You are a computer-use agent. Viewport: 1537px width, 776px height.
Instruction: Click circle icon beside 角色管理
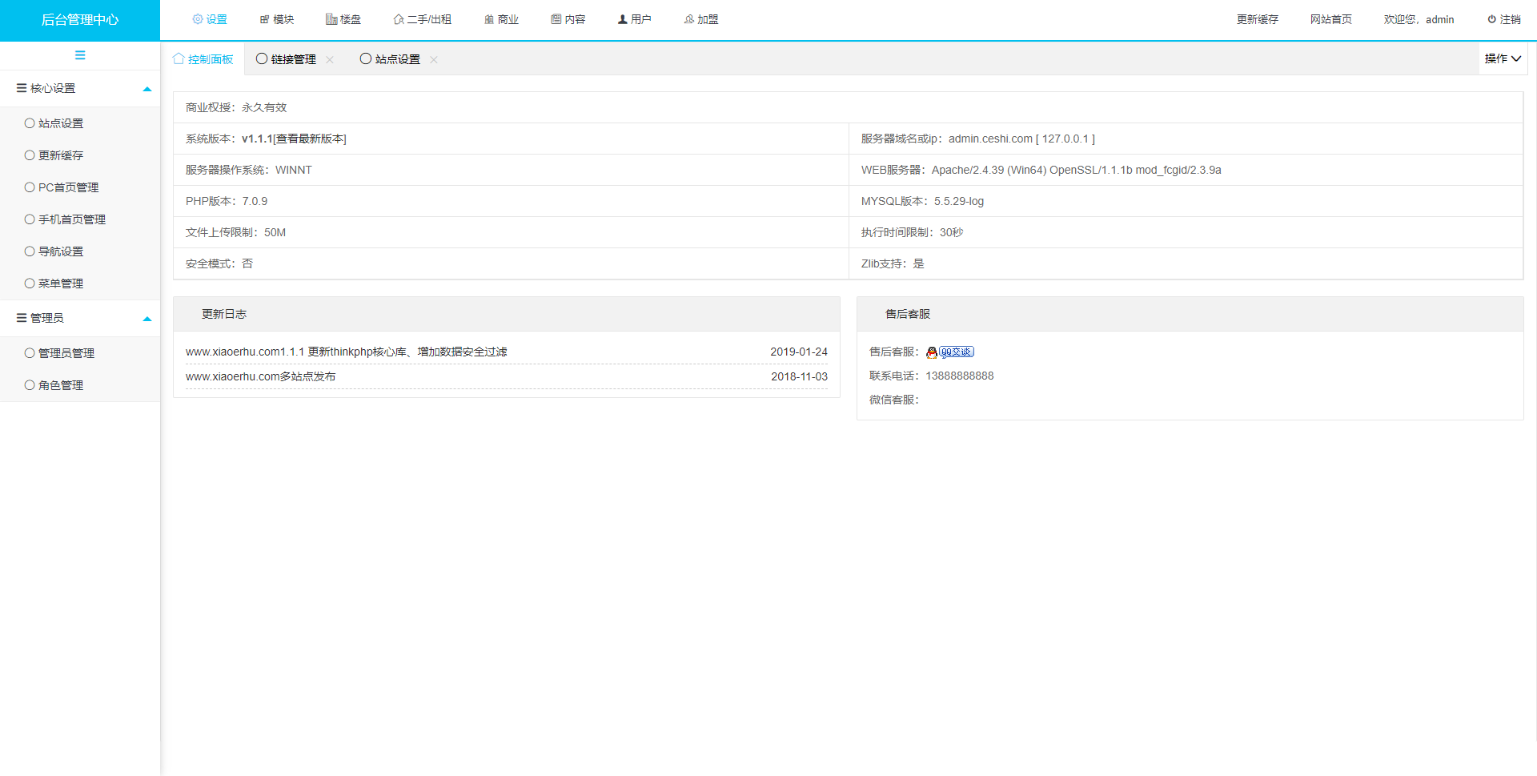pos(30,385)
